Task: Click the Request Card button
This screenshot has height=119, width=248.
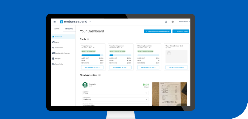Action: click(181, 31)
